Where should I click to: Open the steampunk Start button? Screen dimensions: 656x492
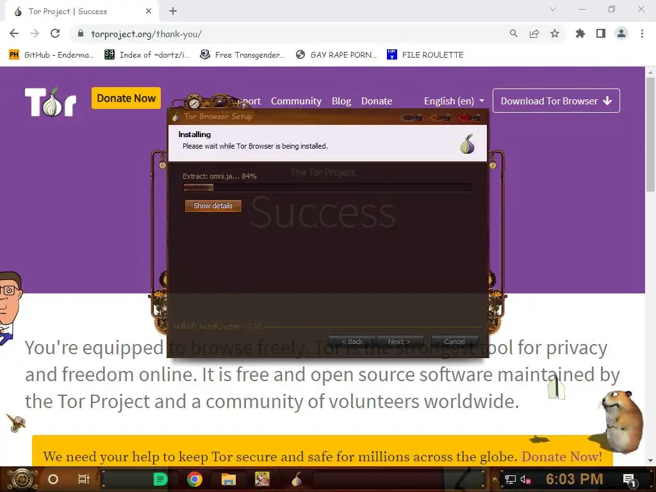coord(22,479)
